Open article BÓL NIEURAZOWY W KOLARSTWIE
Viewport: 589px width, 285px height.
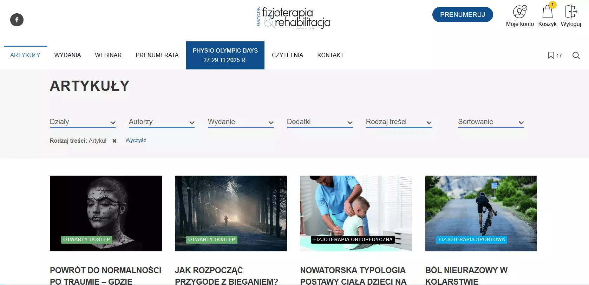point(466,276)
